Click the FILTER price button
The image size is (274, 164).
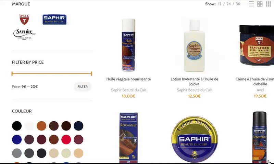pos(83,87)
